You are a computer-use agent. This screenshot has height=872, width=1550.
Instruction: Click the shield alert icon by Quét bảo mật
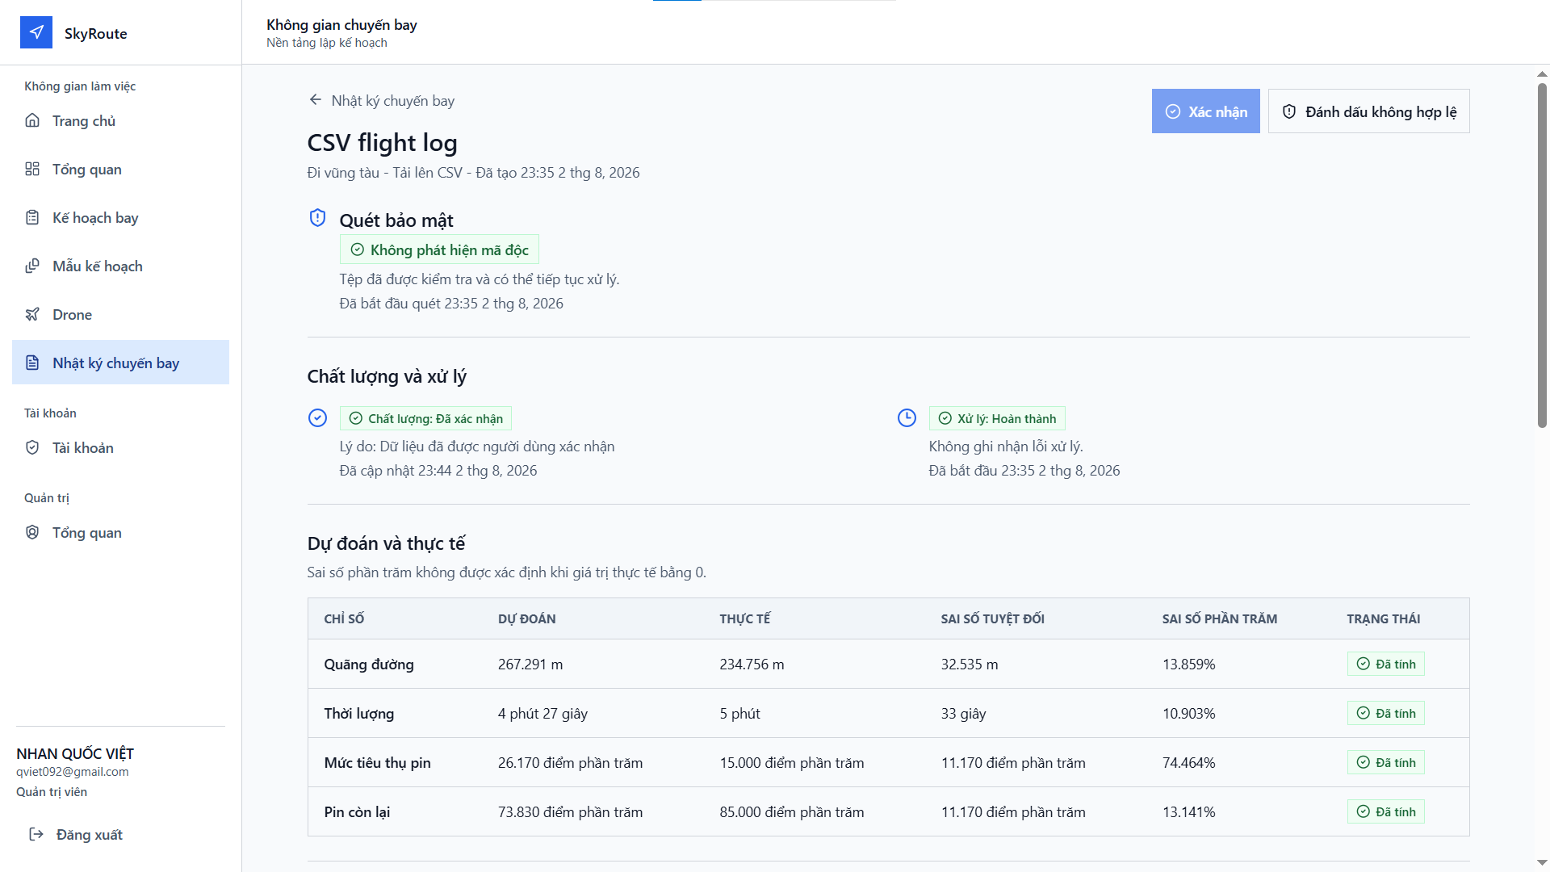coord(318,218)
